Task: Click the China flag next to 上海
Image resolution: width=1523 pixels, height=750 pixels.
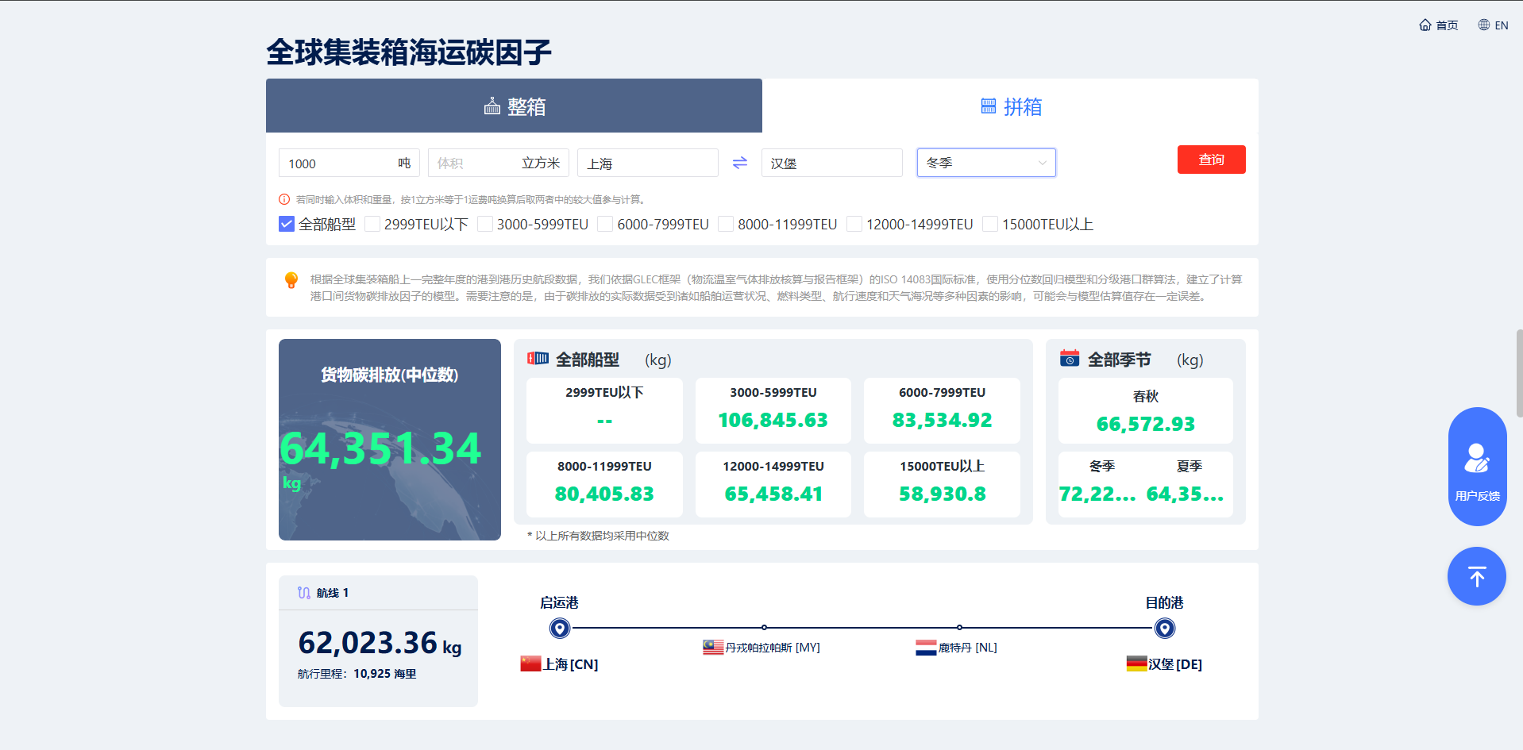Action: click(530, 663)
